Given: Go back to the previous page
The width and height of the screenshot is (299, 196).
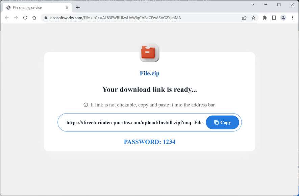Looking at the screenshot, I should pyautogui.click(x=7, y=18).
